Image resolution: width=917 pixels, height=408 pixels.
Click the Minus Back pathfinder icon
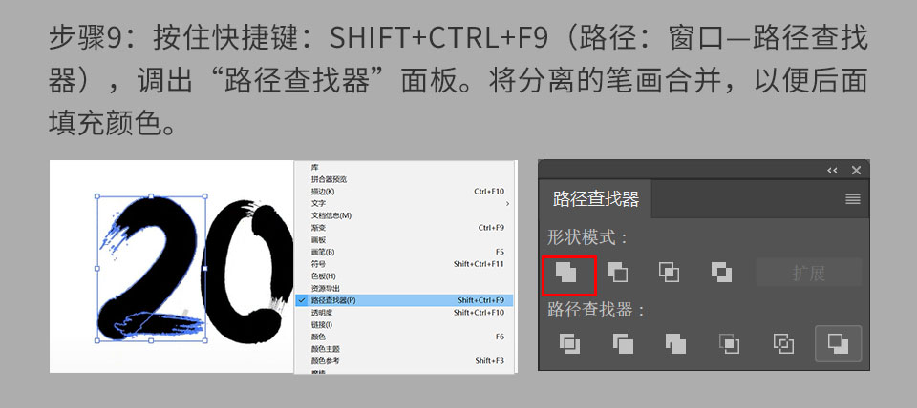pyautogui.click(x=838, y=343)
